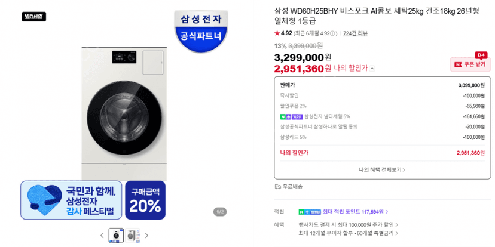Click 나의 혜택 전체보기 link
Screen dimensions: 495x247
pyautogui.click(x=382, y=170)
